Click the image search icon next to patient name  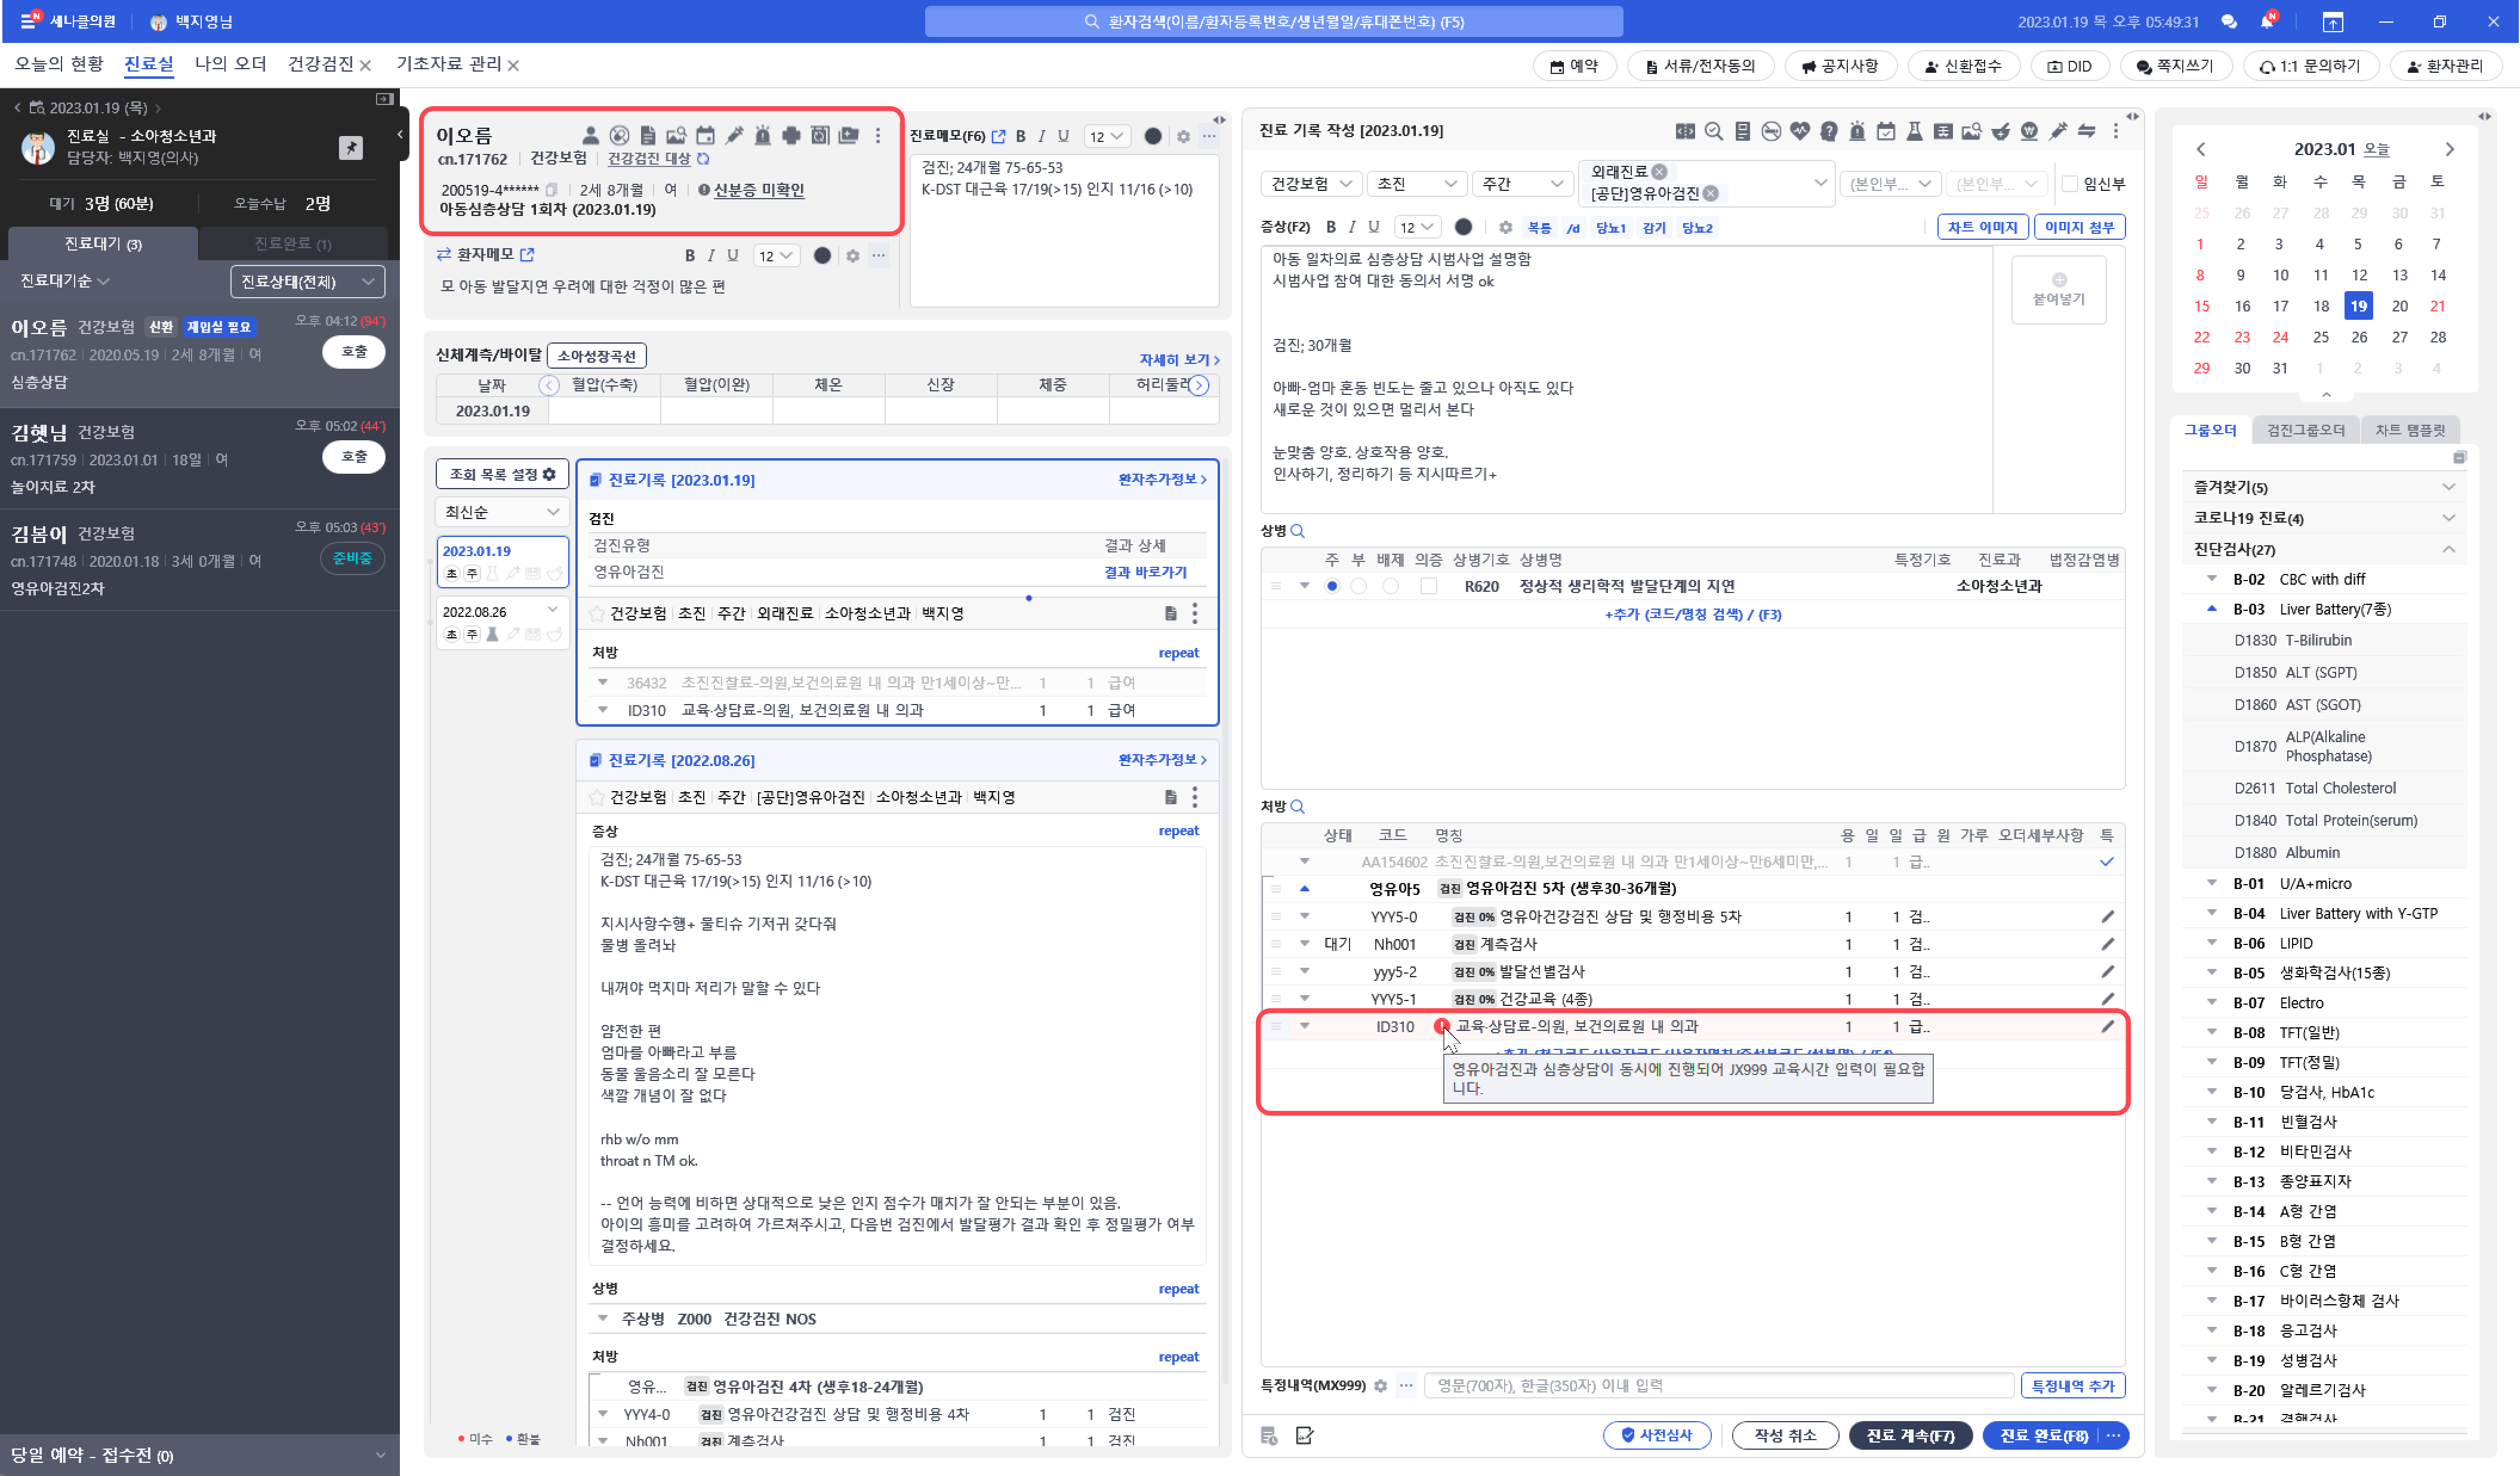pyautogui.click(x=677, y=135)
